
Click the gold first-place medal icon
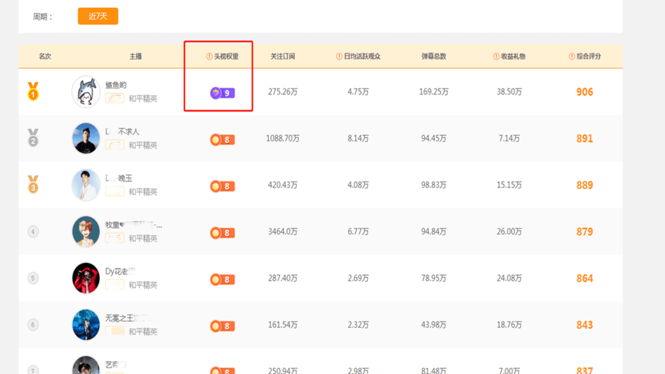pyautogui.click(x=33, y=92)
